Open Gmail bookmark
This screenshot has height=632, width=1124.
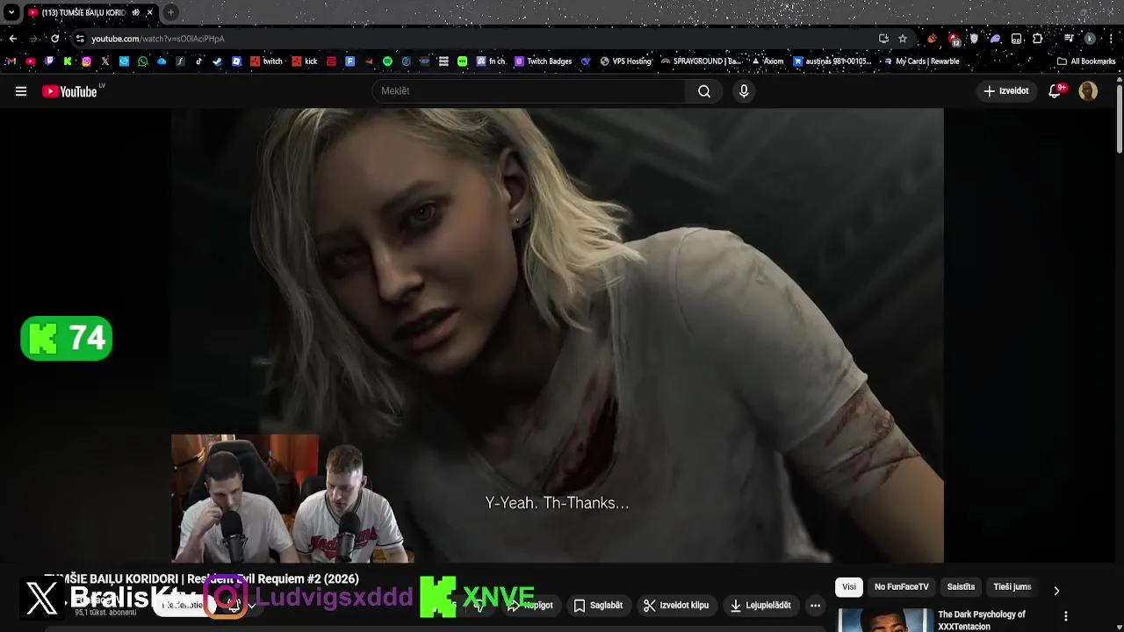click(11, 61)
